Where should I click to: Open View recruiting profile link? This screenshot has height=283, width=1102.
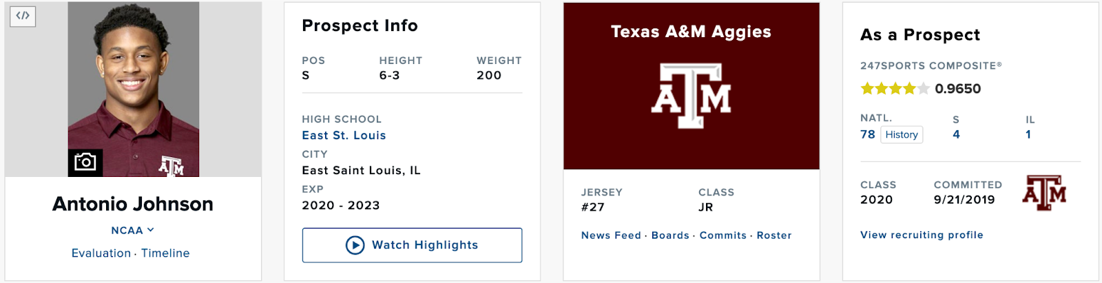pyautogui.click(x=922, y=235)
